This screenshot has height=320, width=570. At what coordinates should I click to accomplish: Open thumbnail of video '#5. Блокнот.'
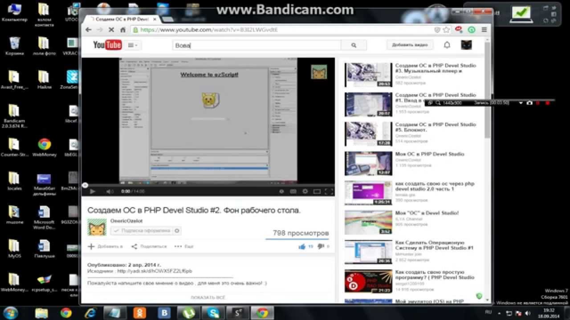[368, 134]
